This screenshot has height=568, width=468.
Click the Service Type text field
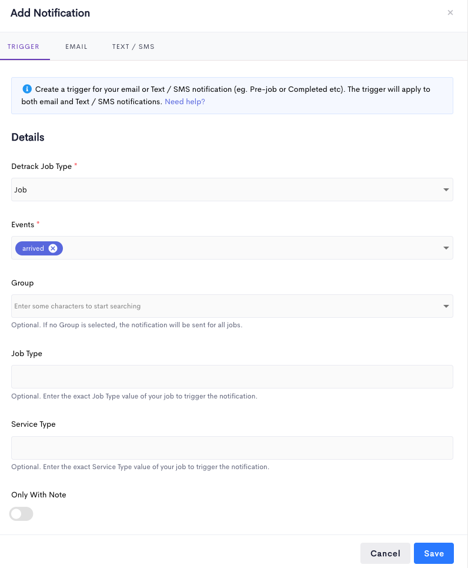(232, 448)
